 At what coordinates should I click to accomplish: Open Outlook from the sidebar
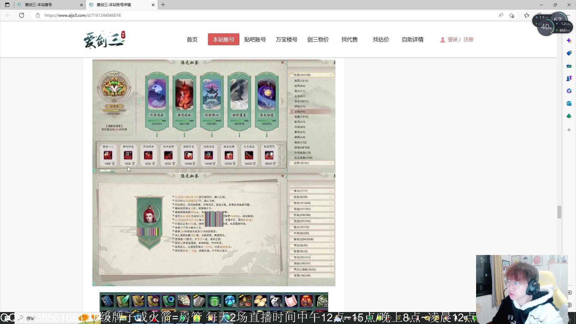(569, 103)
